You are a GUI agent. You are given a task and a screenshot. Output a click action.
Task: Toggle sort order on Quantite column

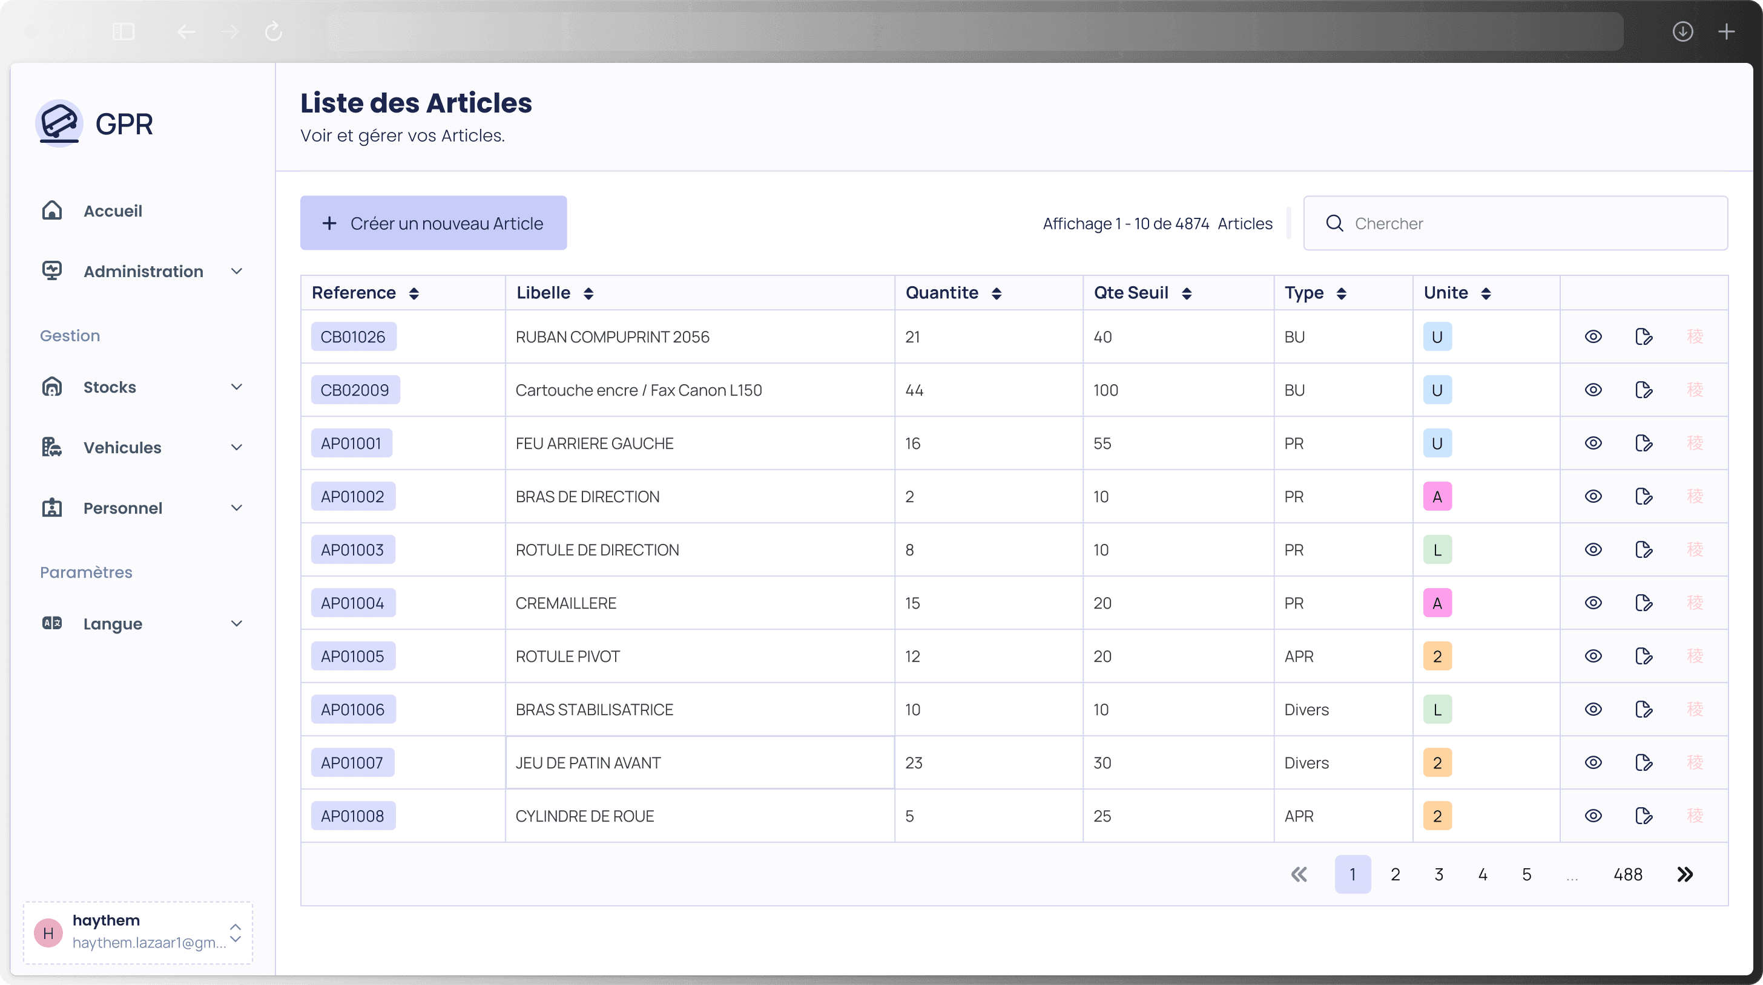pos(995,292)
